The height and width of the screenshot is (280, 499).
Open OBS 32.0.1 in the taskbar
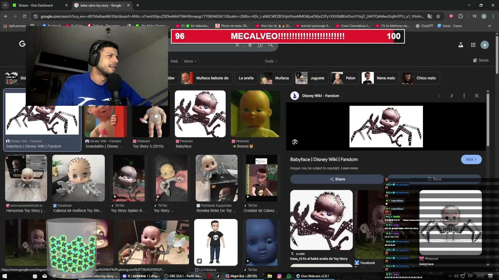[x=183, y=276]
